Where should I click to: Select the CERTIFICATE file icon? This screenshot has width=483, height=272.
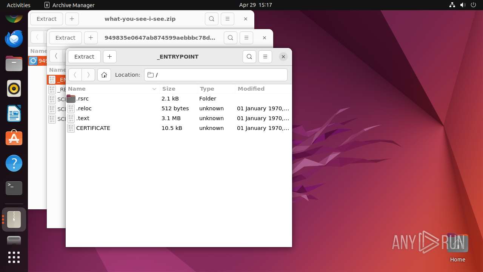71,128
